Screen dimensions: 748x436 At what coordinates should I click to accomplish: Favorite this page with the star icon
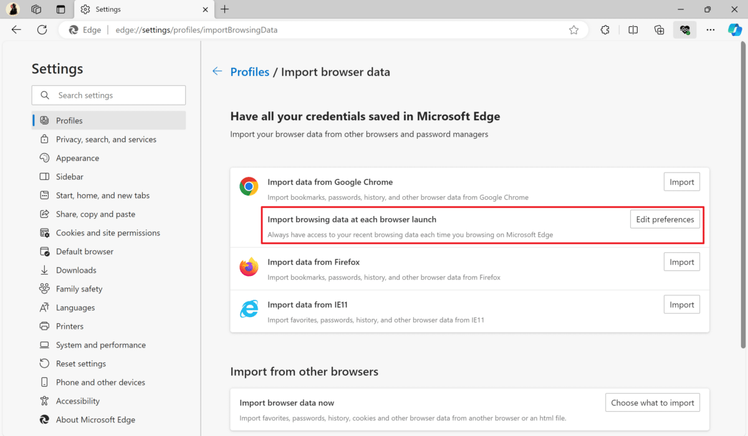(573, 29)
